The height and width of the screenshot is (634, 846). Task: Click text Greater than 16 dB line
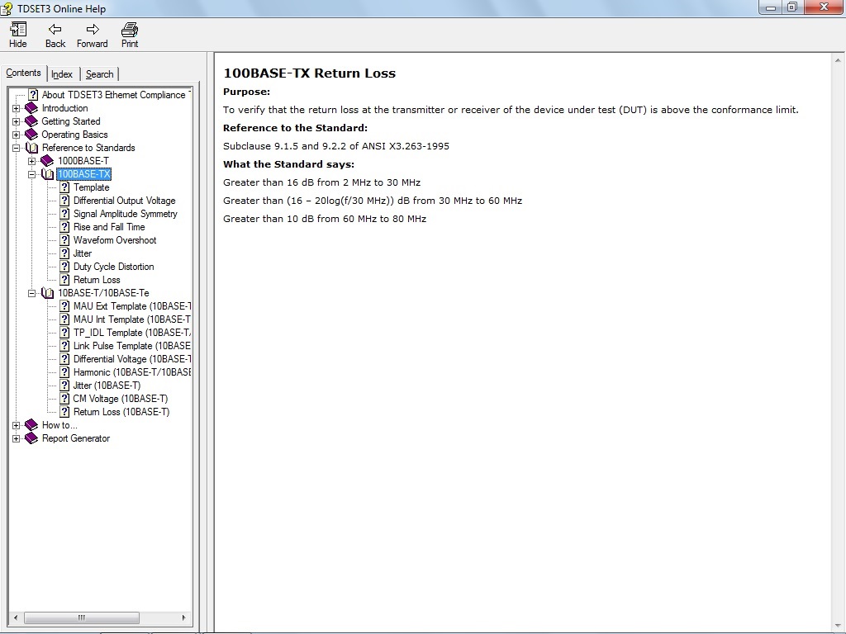321,182
